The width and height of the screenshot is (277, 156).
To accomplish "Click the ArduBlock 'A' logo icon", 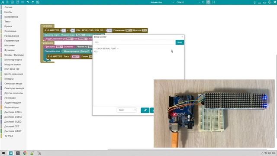I will (x=3, y=2).
